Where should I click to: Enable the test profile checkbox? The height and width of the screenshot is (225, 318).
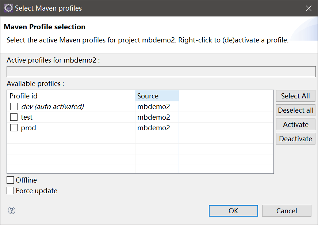point(14,117)
